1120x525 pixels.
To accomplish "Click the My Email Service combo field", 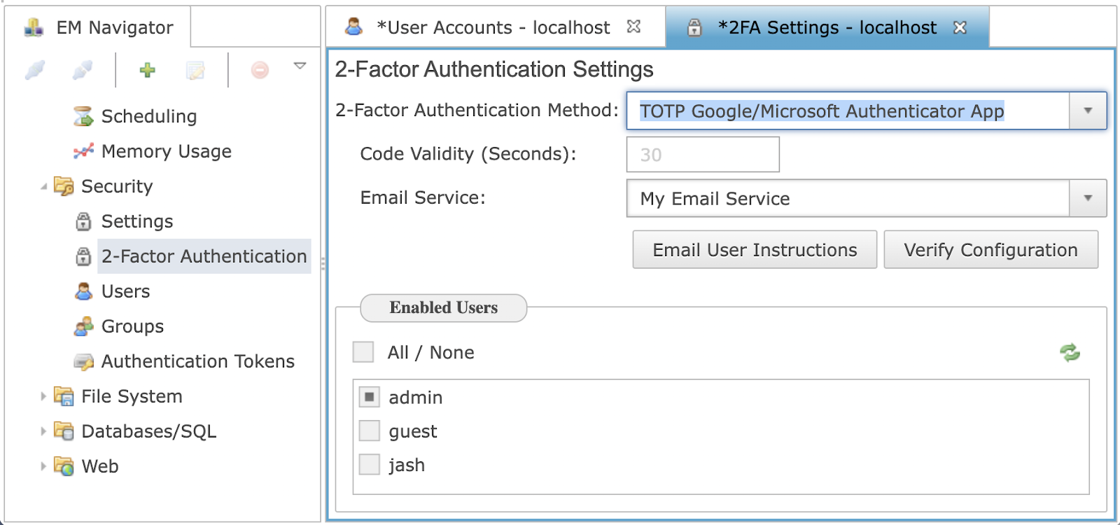I will (848, 198).
